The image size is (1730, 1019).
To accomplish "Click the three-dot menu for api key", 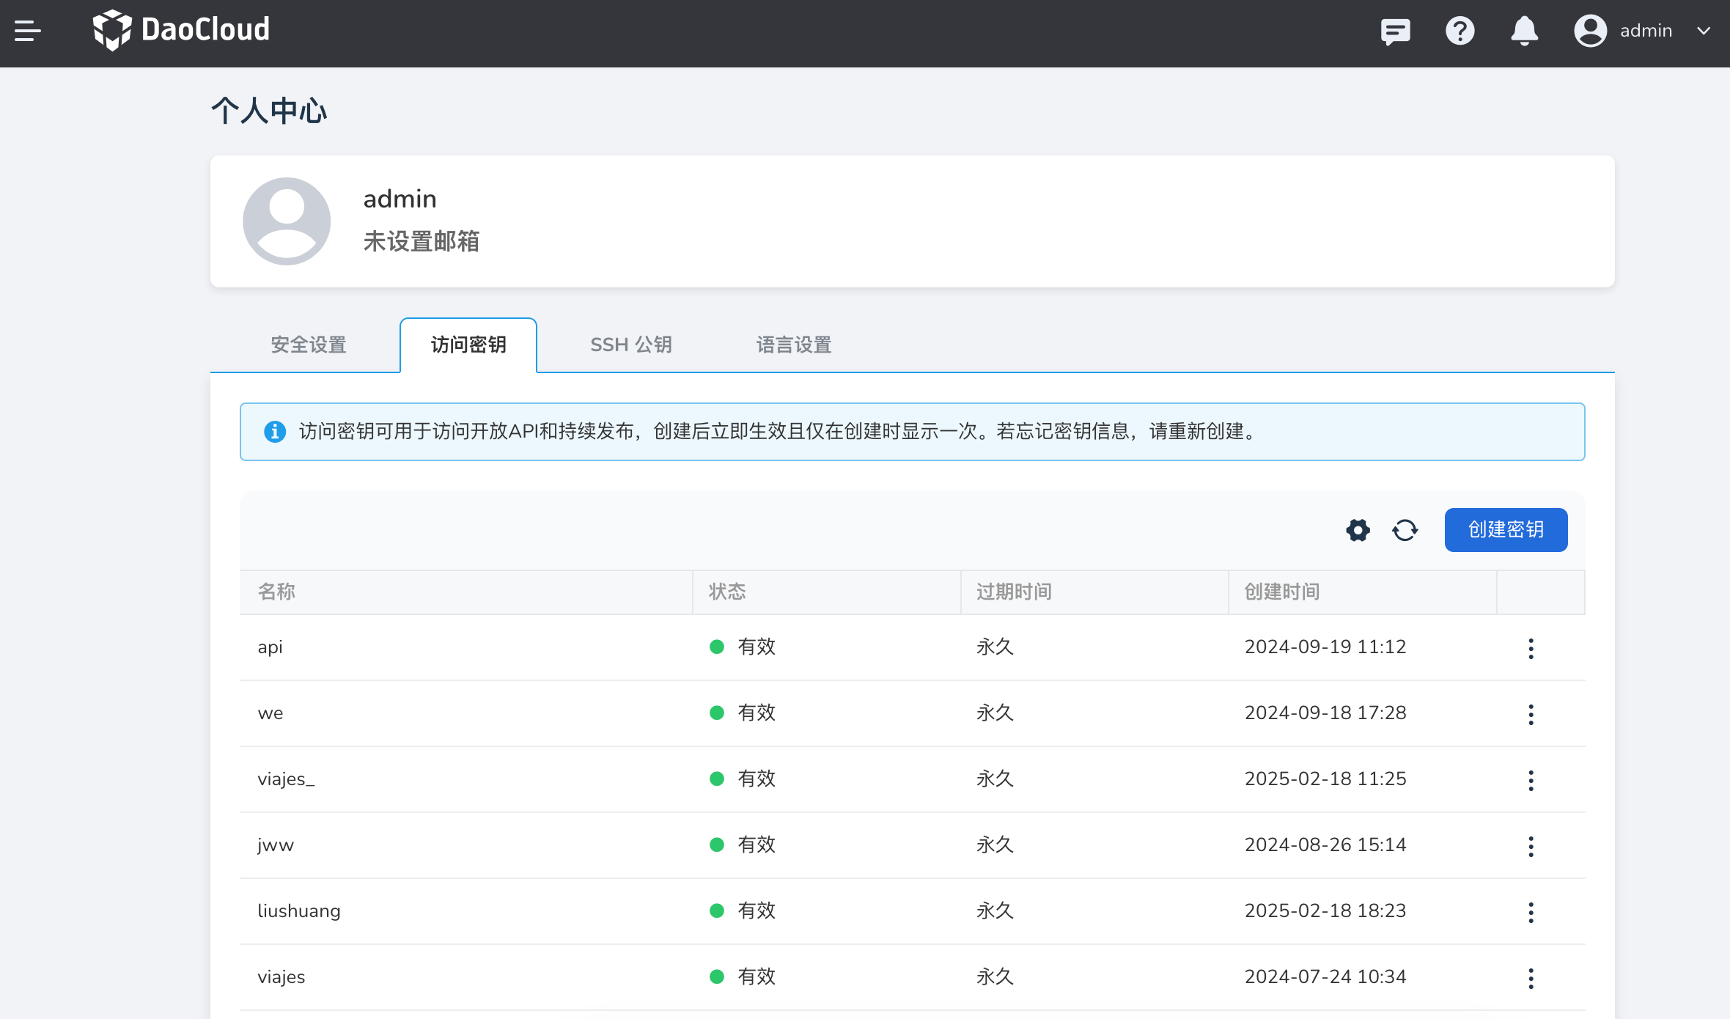I will pyautogui.click(x=1532, y=647).
